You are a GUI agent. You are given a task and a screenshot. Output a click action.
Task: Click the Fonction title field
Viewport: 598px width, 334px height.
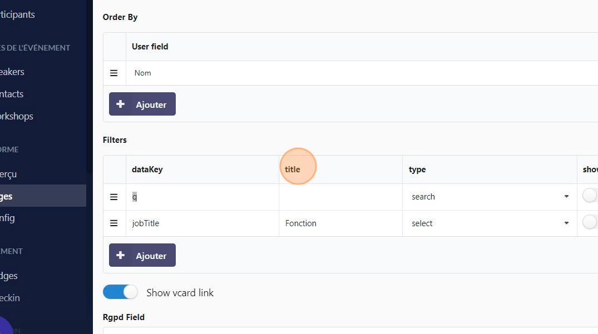point(340,223)
